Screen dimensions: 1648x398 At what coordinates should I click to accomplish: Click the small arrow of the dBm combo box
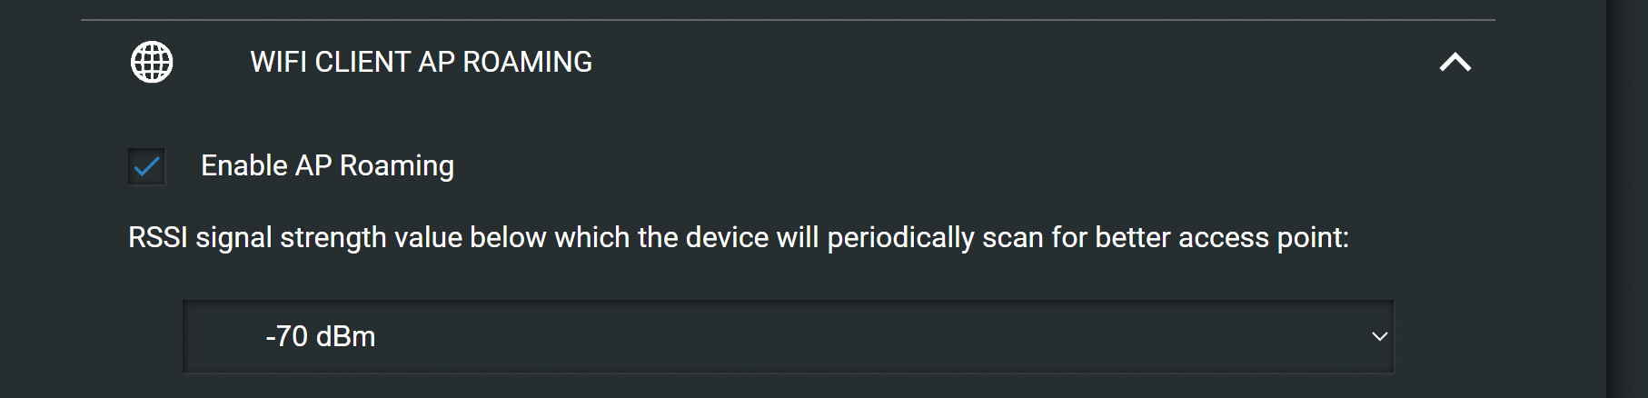(x=1379, y=337)
